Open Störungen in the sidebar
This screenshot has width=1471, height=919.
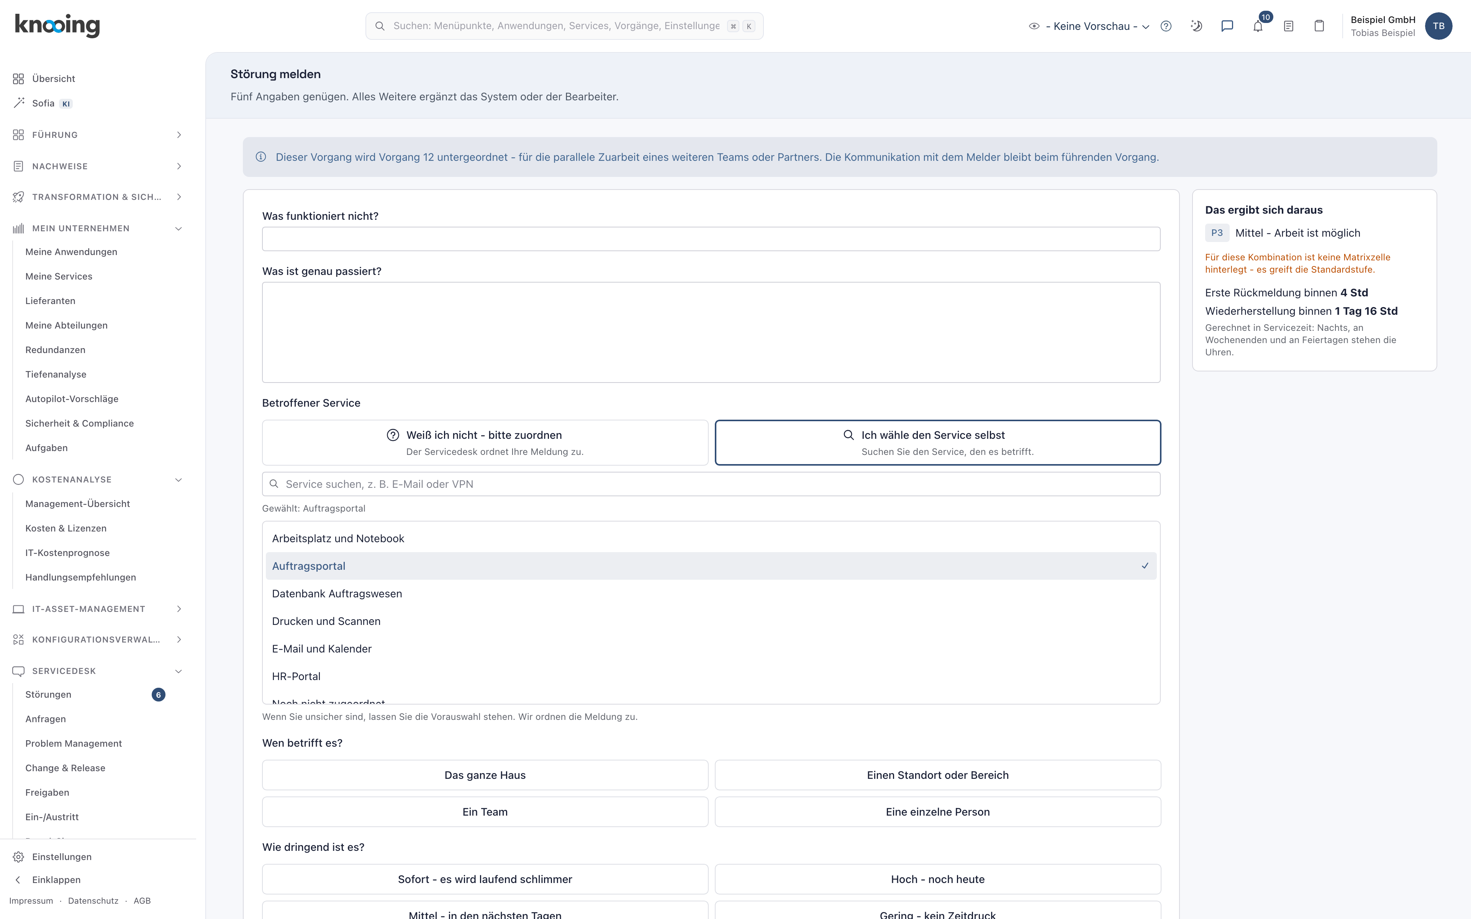[49, 694]
